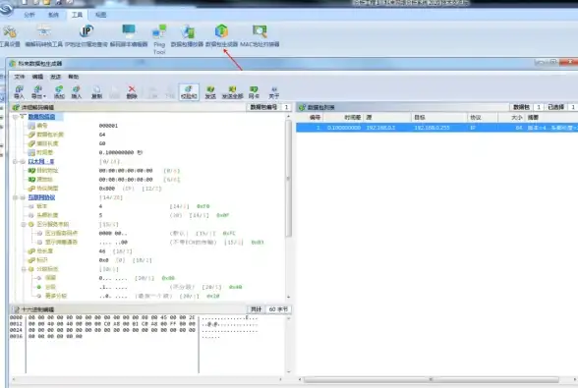Open the IP地址归属地查询 lookup tool
Screen dimensions: 578x388
click(x=87, y=36)
